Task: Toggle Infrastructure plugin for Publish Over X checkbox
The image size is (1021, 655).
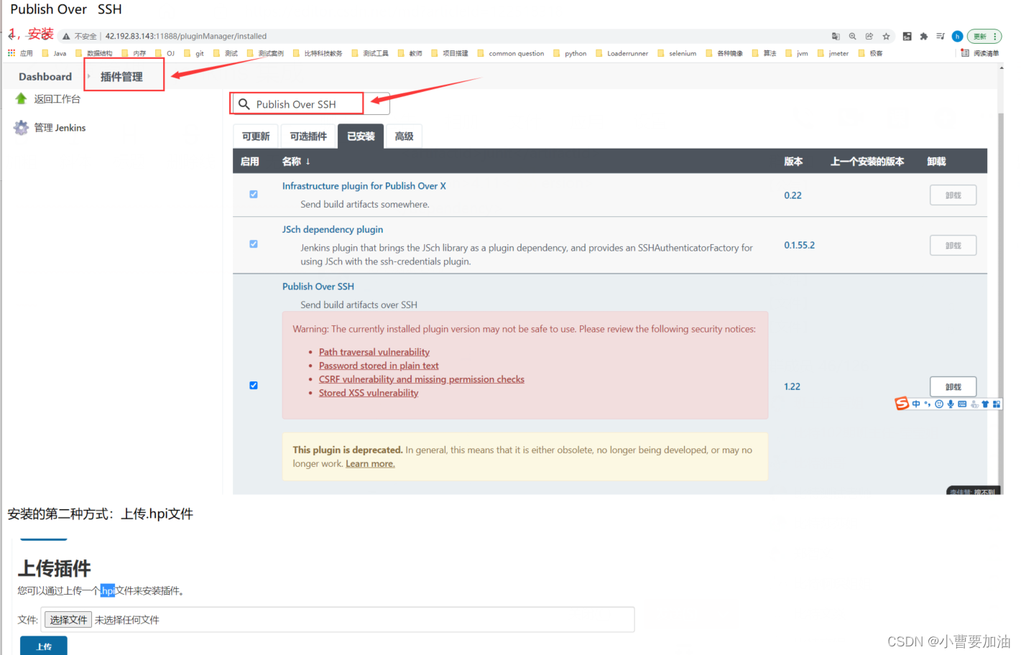Action: 254,194
